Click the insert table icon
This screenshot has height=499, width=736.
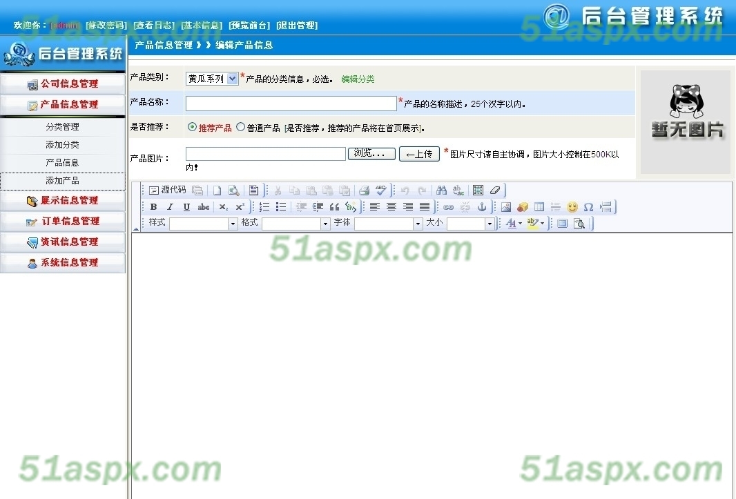point(539,207)
